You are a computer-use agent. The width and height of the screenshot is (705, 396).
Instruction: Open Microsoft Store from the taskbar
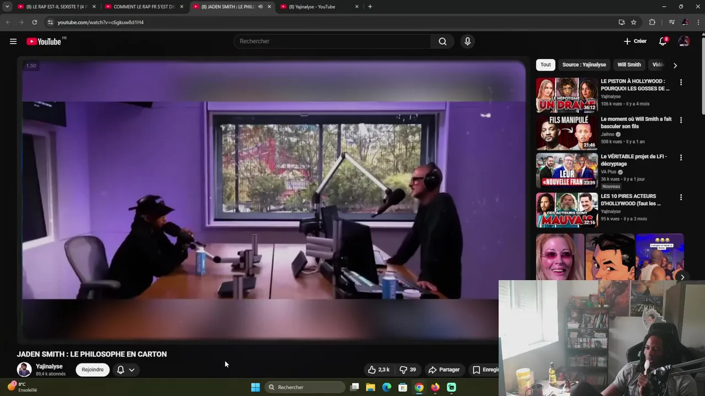[x=403, y=387]
